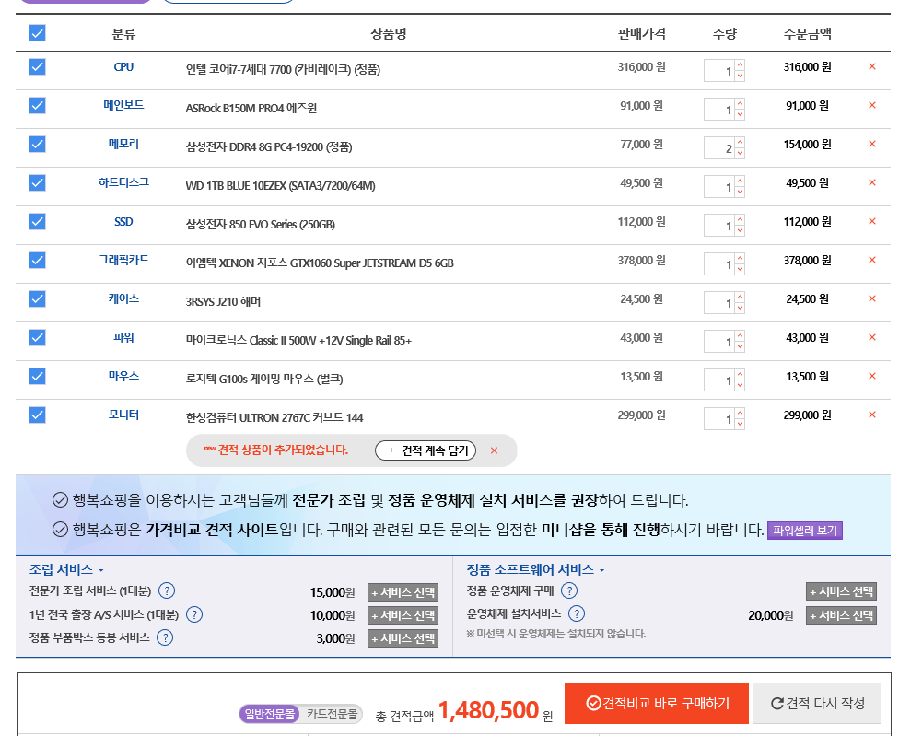
Task: Select service for 정품 부품박스 동봉
Action: (403, 638)
